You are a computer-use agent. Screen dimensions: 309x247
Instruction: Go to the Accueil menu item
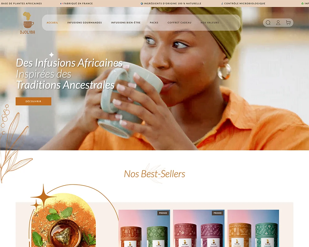point(52,23)
